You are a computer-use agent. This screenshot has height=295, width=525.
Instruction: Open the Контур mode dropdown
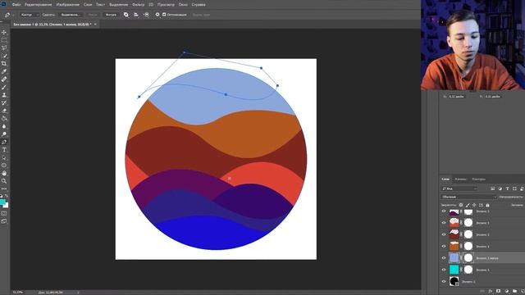[30, 15]
